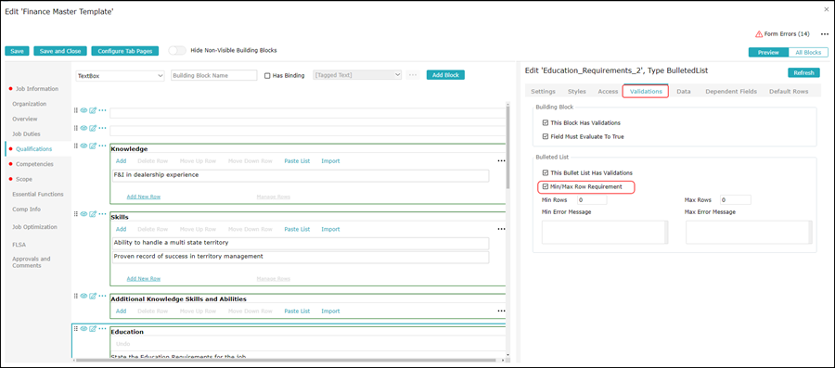Open edit icon for Additional Knowledge Skills block
Viewport: 835px width, 368px height.
[93, 296]
